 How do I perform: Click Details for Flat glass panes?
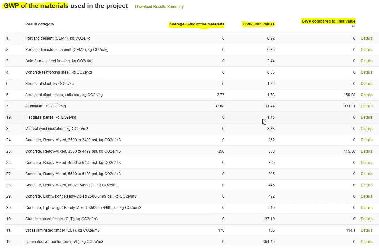pyautogui.click(x=366, y=117)
